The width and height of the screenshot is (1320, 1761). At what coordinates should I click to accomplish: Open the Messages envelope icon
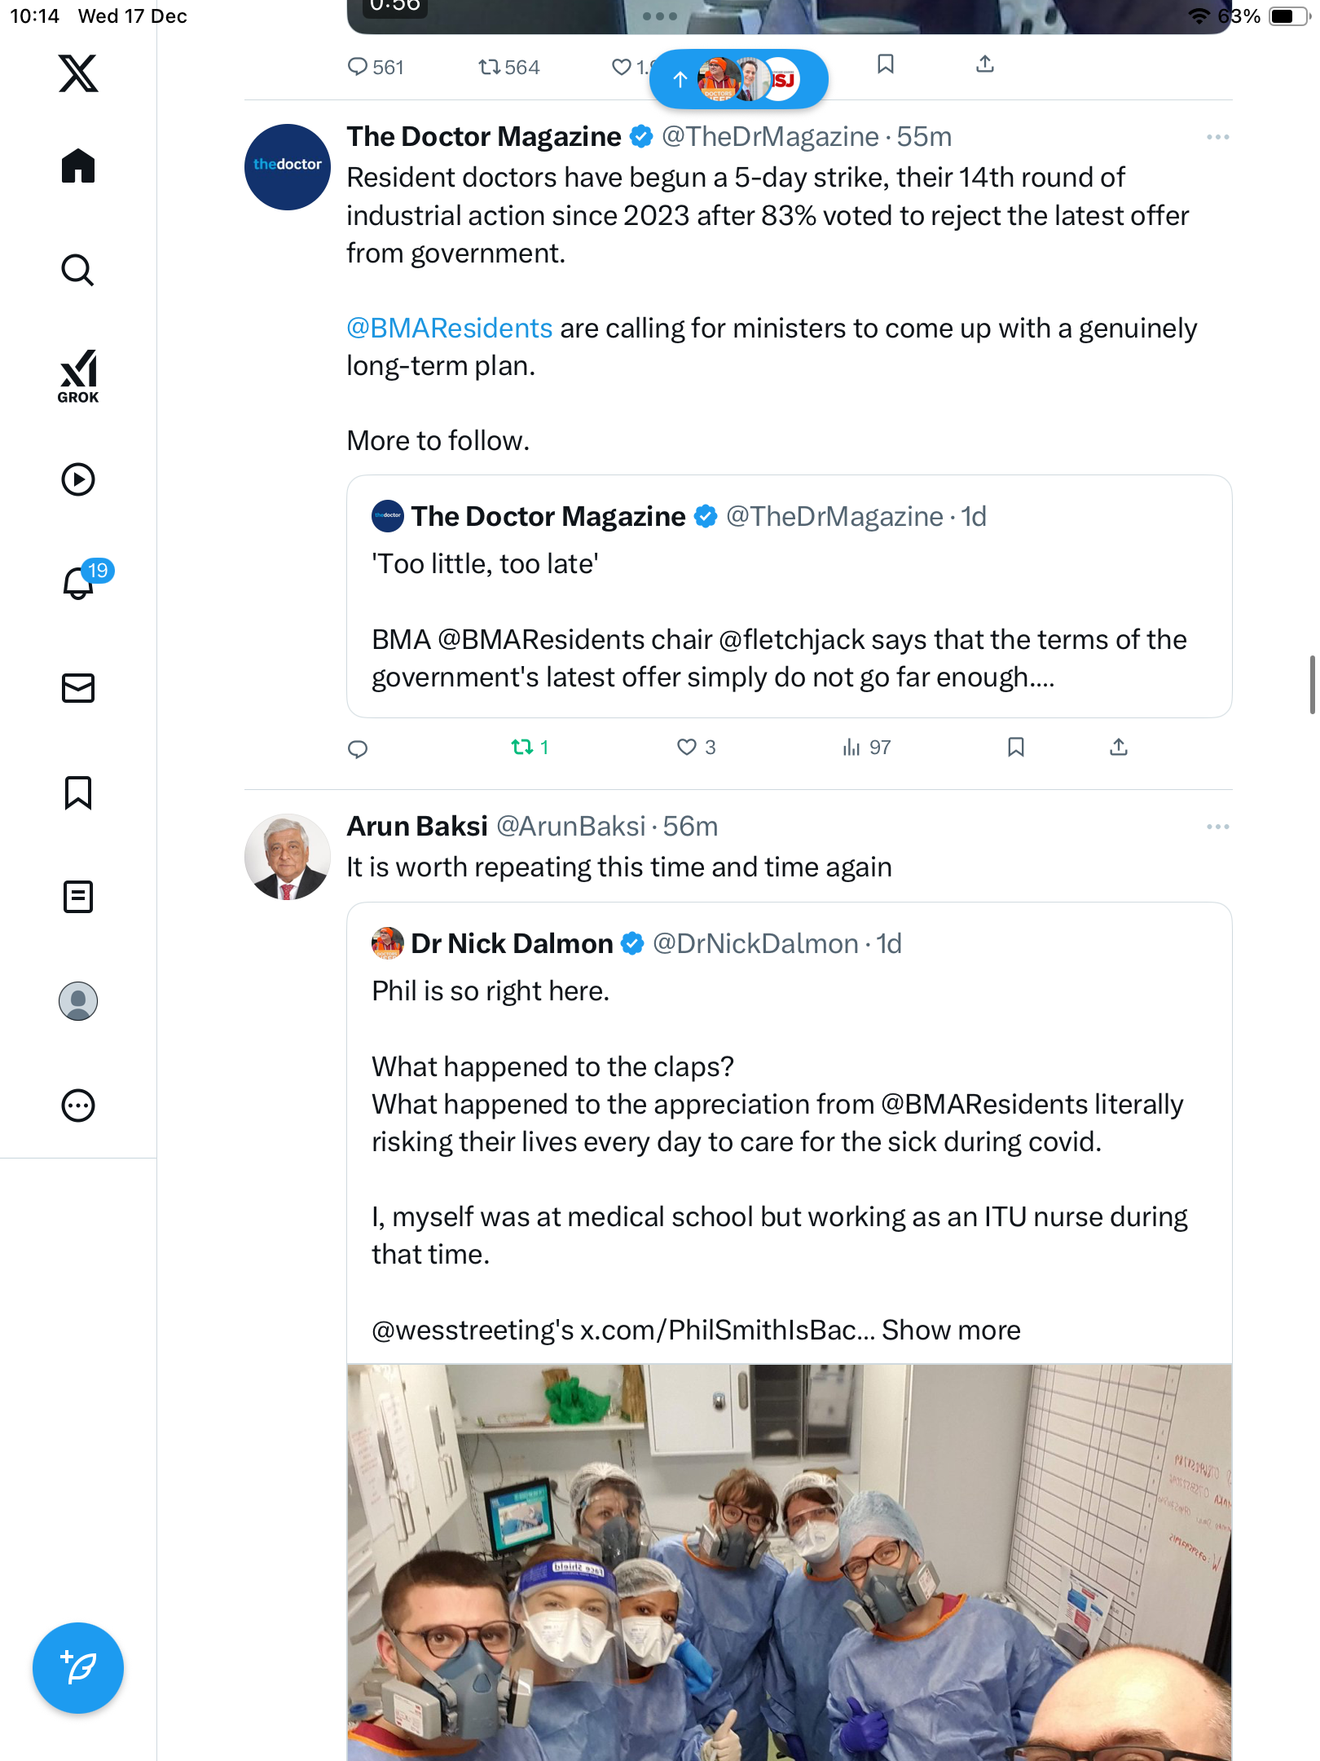(x=78, y=688)
